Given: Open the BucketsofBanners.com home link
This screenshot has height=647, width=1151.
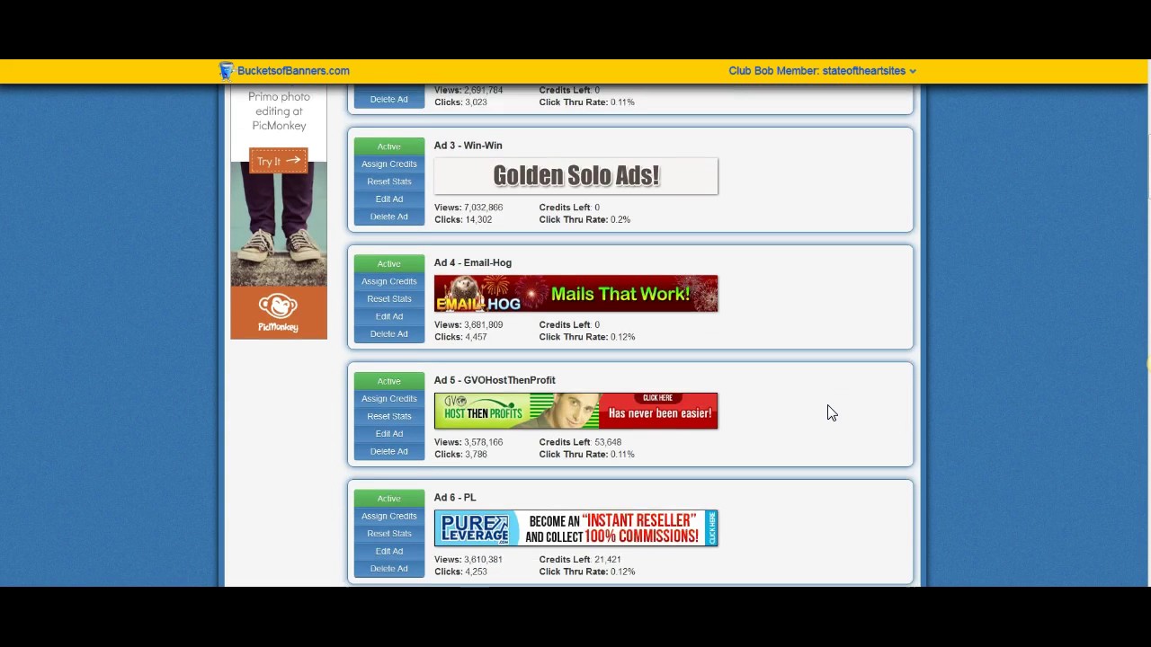Looking at the screenshot, I should click(293, 71).
